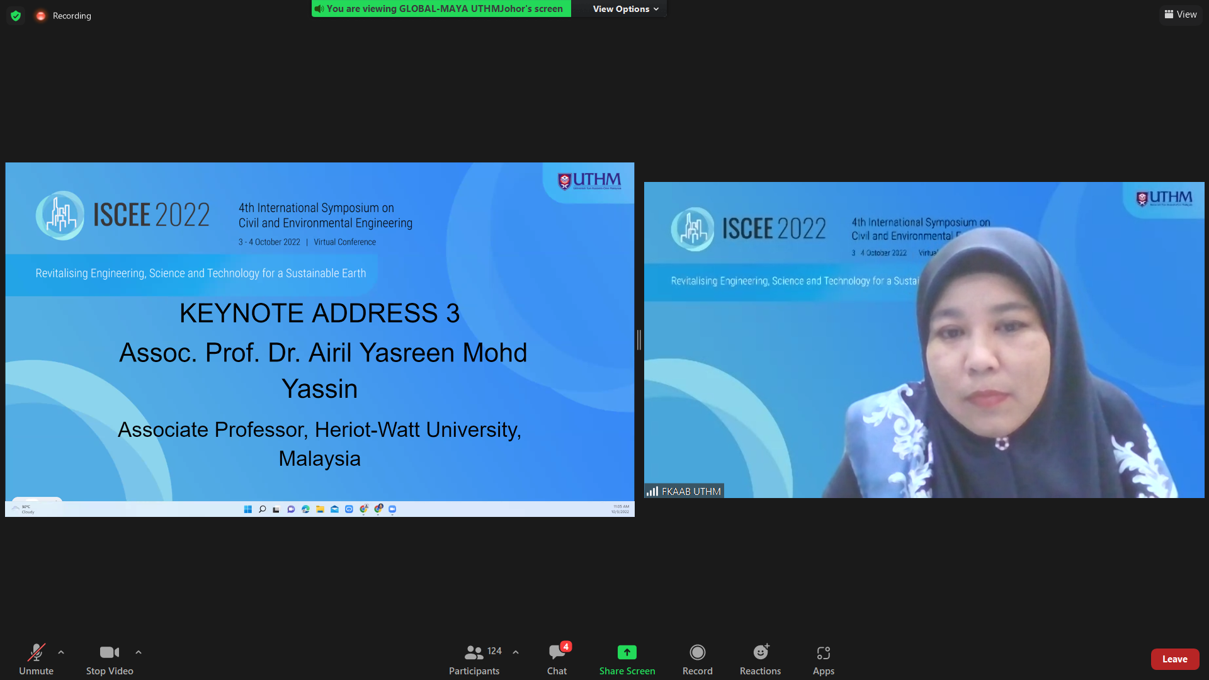Click Task View icon in shared taskbar

click(276, 509)
